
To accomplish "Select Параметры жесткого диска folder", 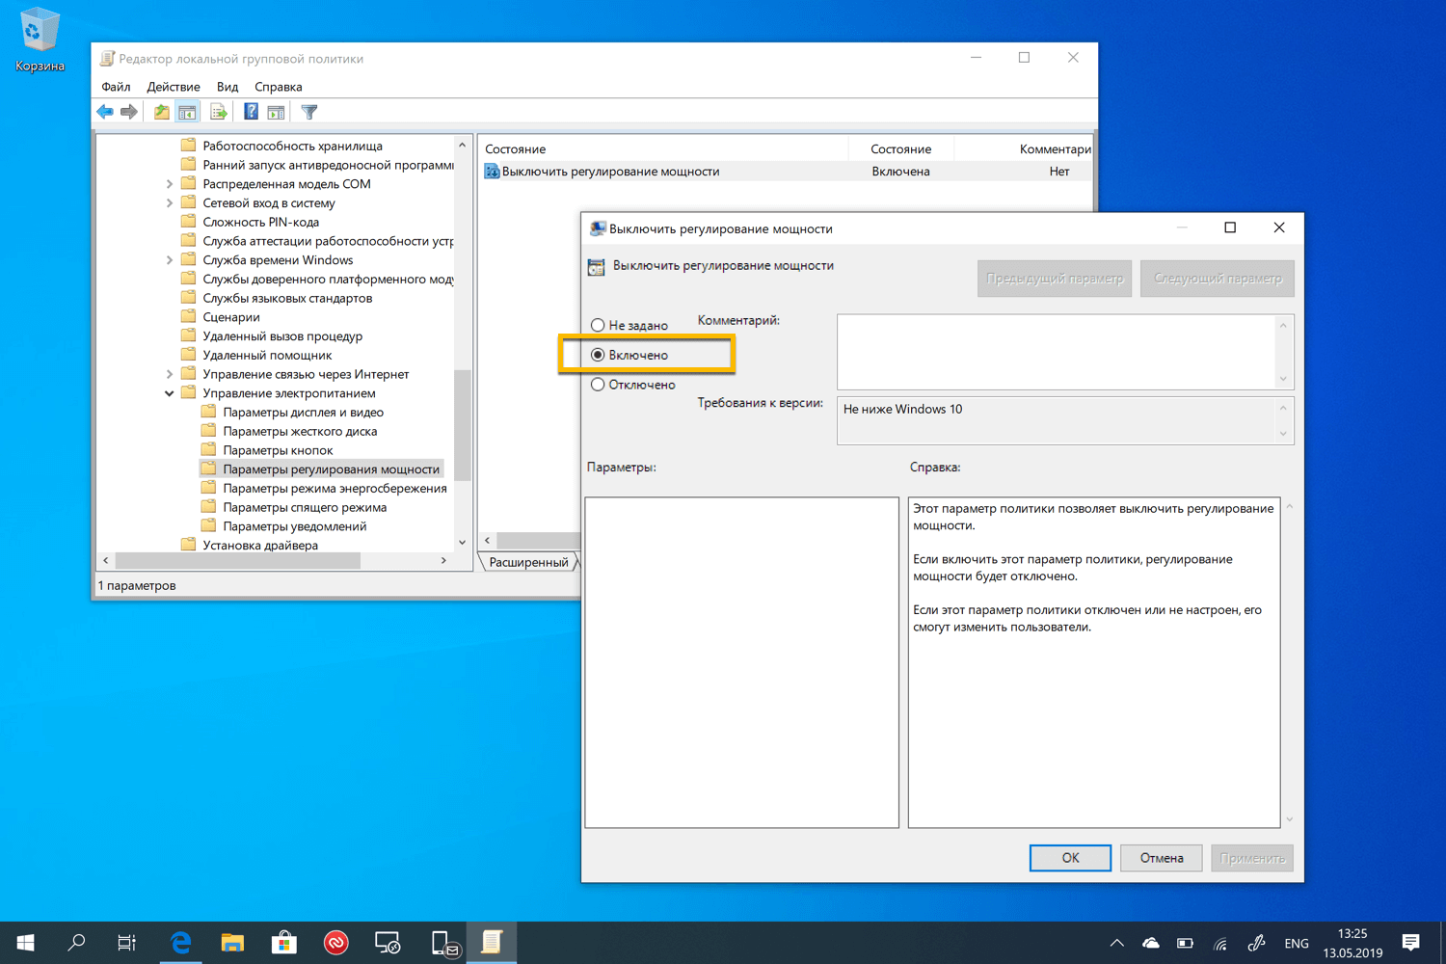I will point(300,432).
